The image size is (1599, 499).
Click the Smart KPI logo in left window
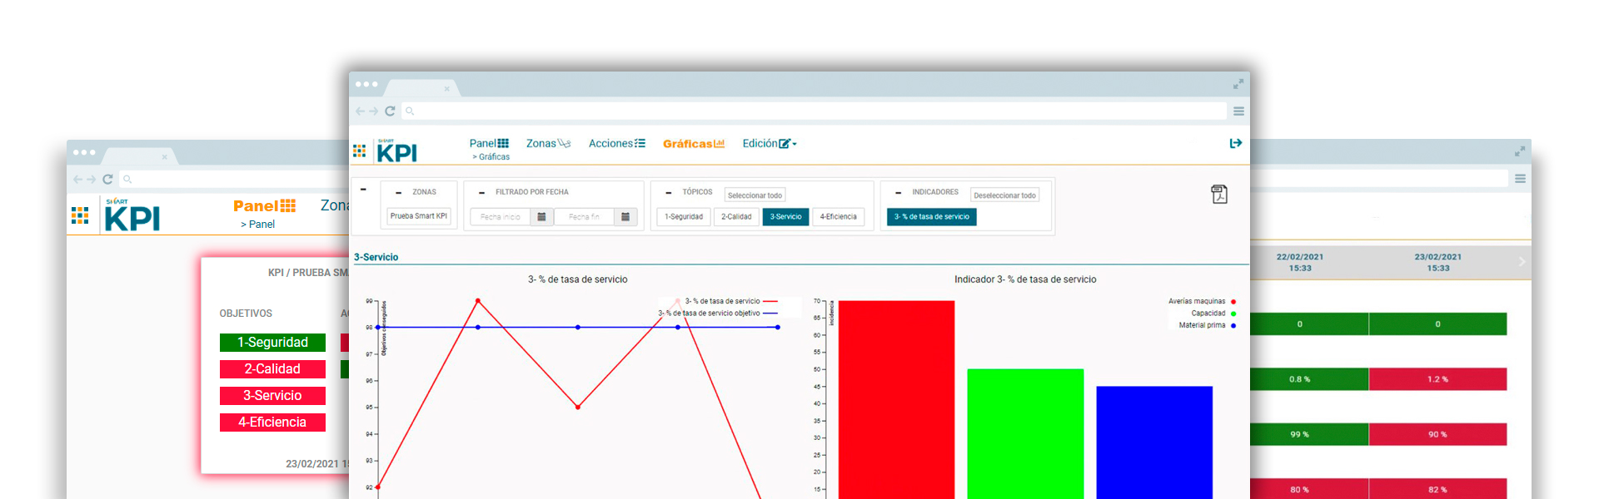coord(132,215)
